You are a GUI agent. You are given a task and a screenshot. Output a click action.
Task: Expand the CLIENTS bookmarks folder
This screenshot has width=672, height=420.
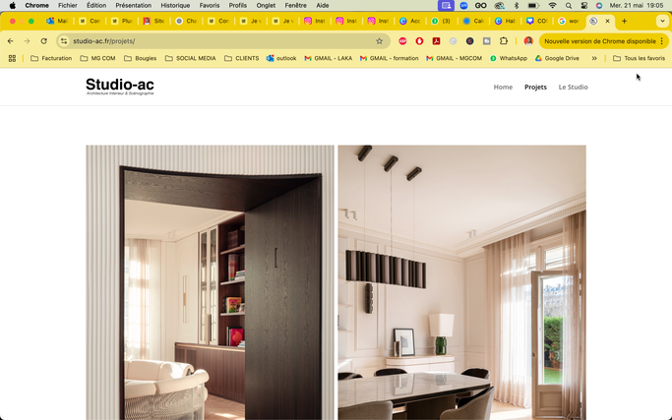coord(241,58)
